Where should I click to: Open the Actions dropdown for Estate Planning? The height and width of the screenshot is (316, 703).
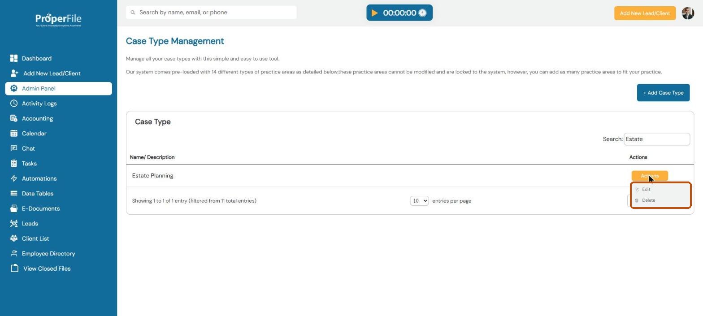pyautogui.click(x=650, y=176)
